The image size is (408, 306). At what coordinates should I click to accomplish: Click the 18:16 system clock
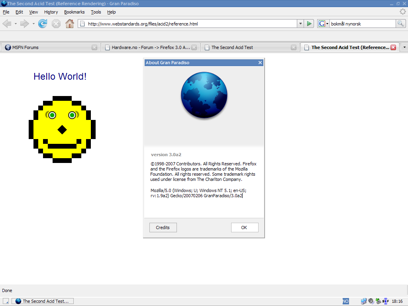[397, 301]
